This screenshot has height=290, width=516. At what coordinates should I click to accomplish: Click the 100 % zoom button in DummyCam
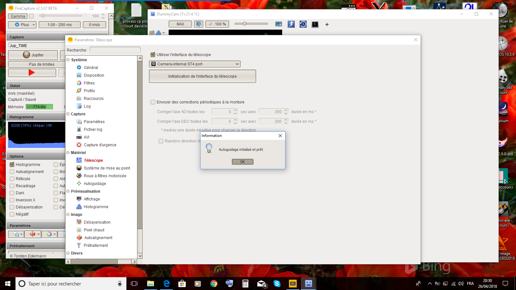coord(217,24)
